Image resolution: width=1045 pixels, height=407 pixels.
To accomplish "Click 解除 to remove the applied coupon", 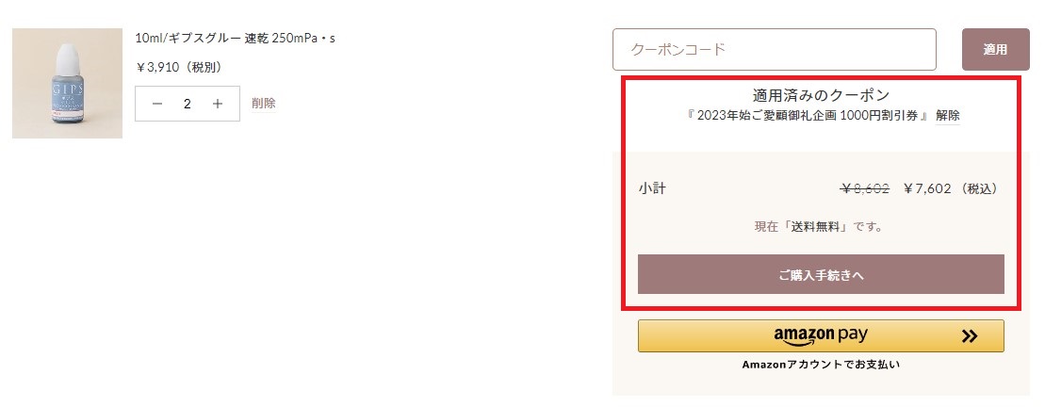I will tap(948, 116).
